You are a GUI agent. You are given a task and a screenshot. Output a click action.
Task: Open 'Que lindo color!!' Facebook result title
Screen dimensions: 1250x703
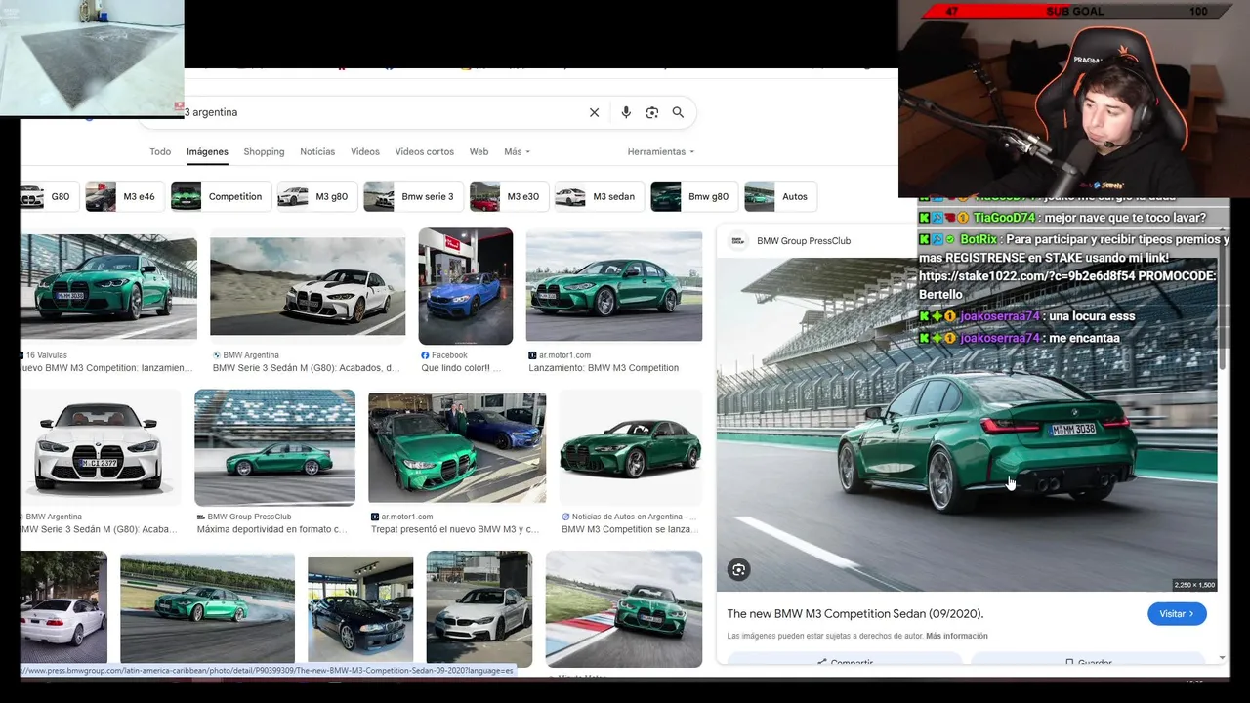tap(461, 368)
